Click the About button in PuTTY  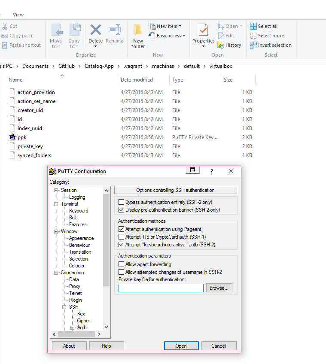69,346
